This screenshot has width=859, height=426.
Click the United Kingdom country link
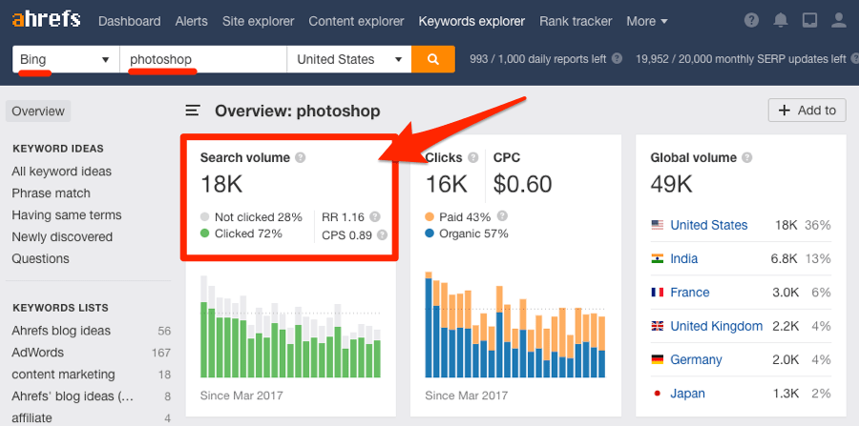click(x=717, y=327)
